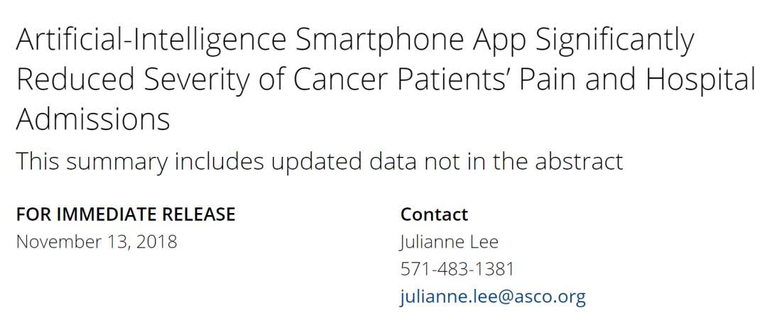
Task: Select the contact name Julianne Lee
Action: click(449, 241)
